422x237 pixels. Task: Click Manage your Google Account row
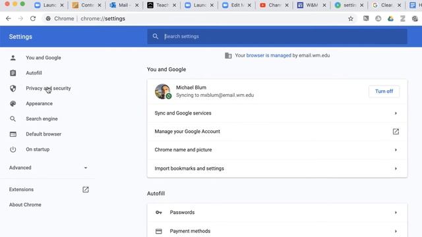pos(277,132)
